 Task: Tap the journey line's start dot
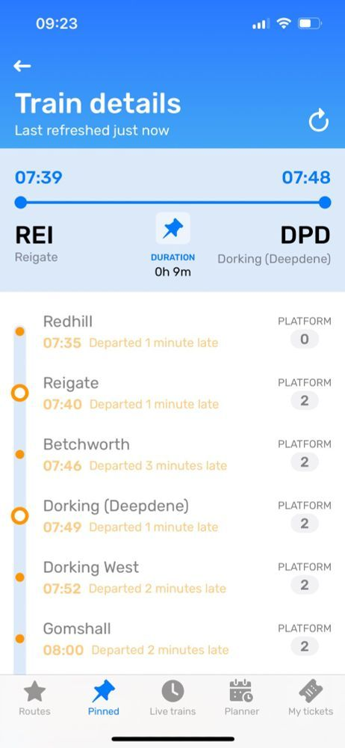click(x=20, y=202)
